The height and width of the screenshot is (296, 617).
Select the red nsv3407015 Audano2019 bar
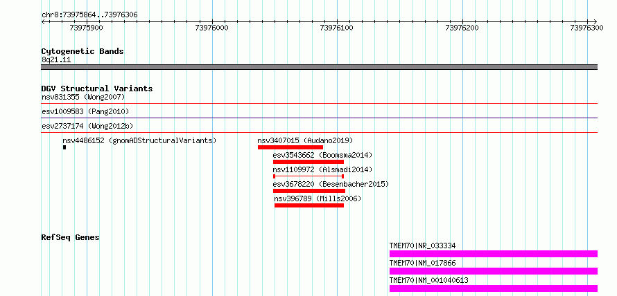290,147
